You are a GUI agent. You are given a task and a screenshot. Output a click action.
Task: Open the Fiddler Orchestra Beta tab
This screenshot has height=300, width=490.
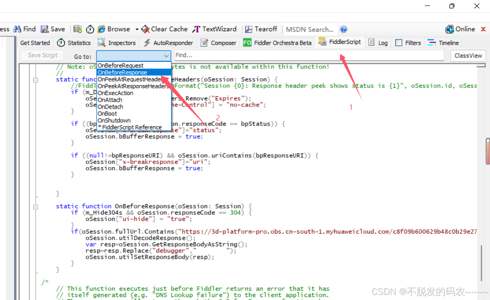click(277, 43)
